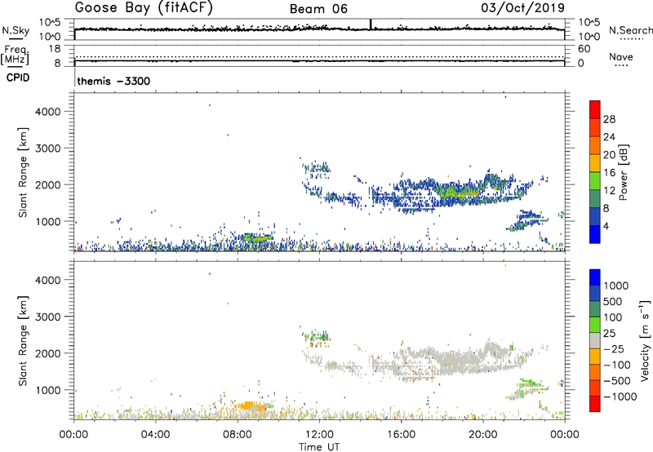Viewport: 653px width, 452px height.
Task: Select the Freq. [MHz] axis label
Action: tap(16, 55)
